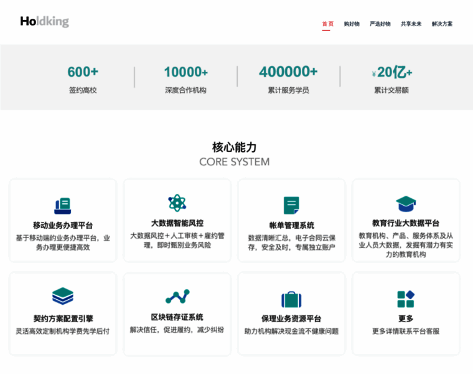473x374 pixels.
Task: Click the 契约方案配置引擎 layers icon
Action: point(63,296)
